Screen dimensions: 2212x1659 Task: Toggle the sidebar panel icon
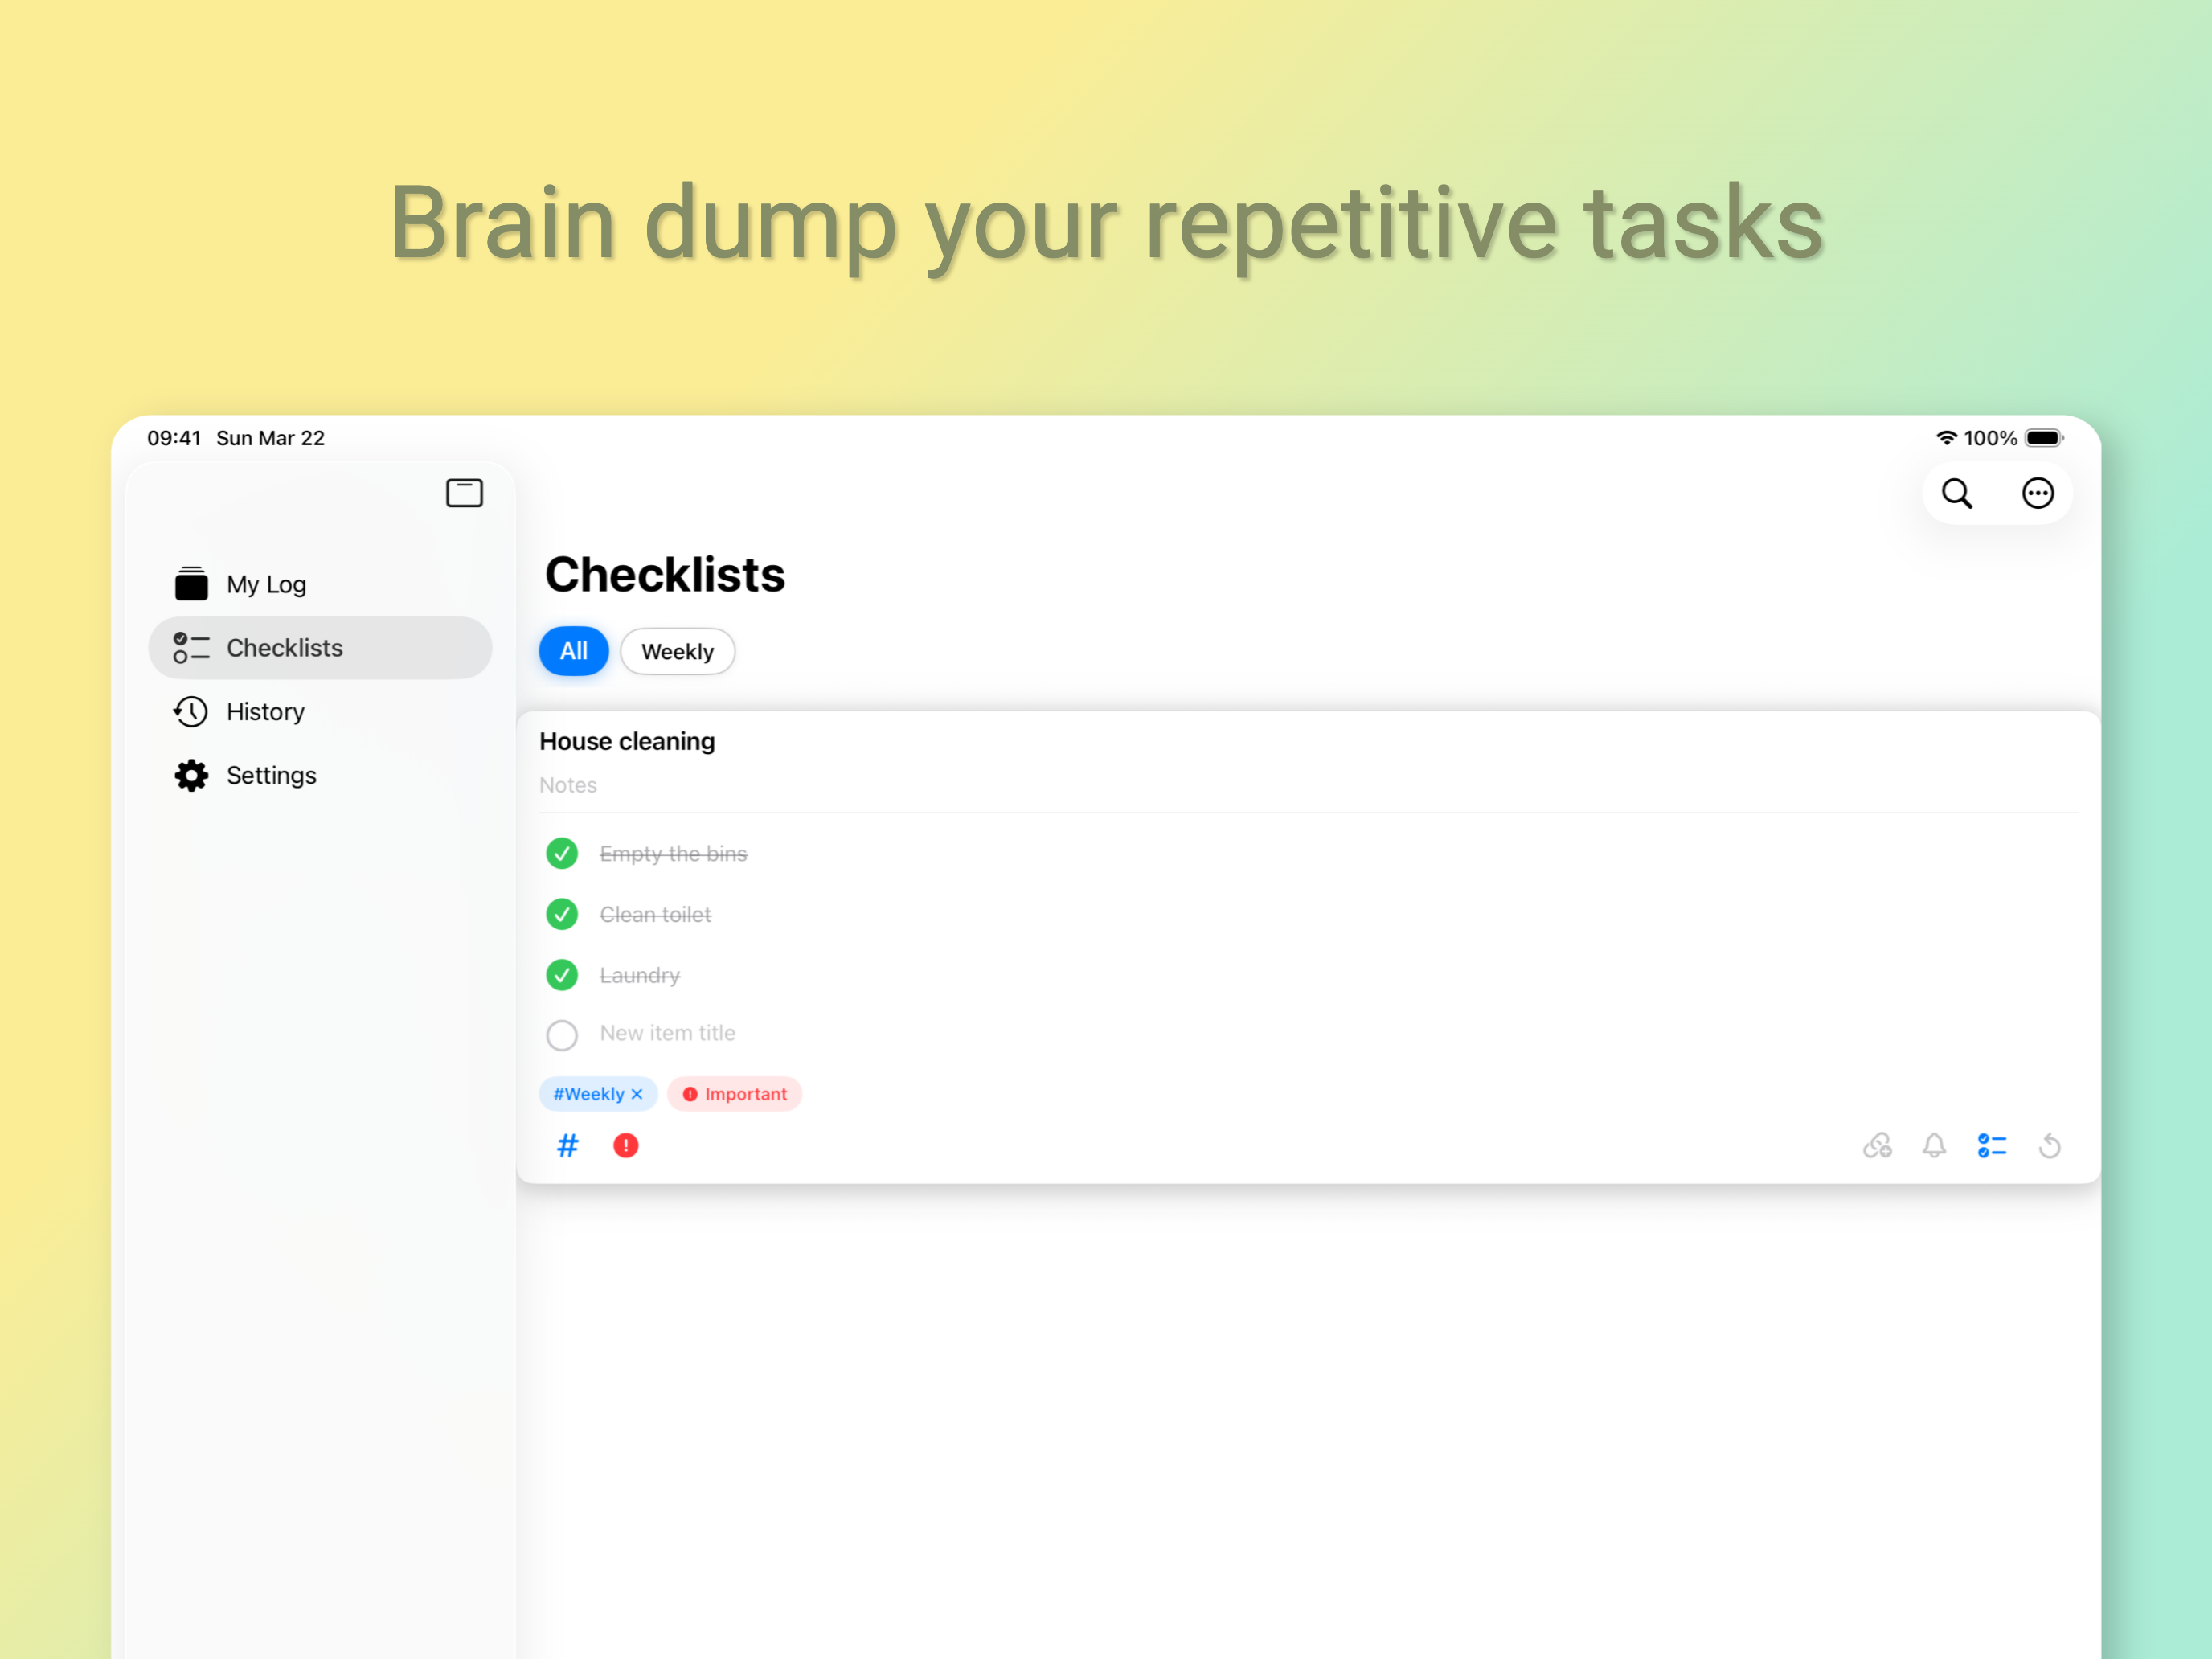(x=464, y=493)
